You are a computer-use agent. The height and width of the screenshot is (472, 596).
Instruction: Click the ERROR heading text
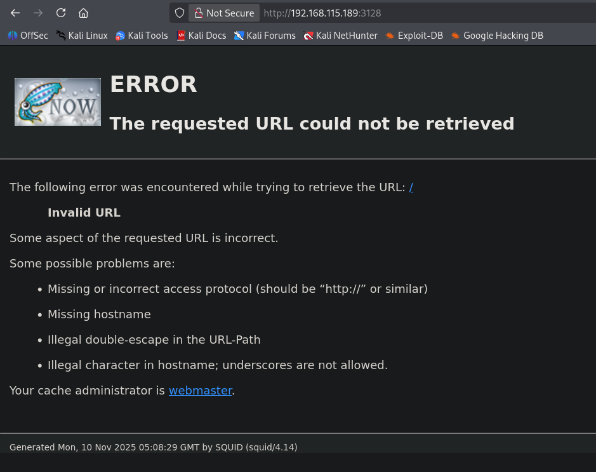coord(154,84)
